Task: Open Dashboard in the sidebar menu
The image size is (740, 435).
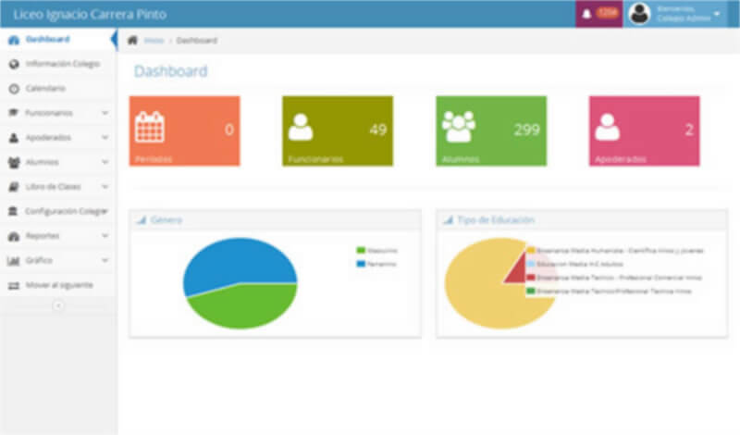Action: (x=58, y=39)
